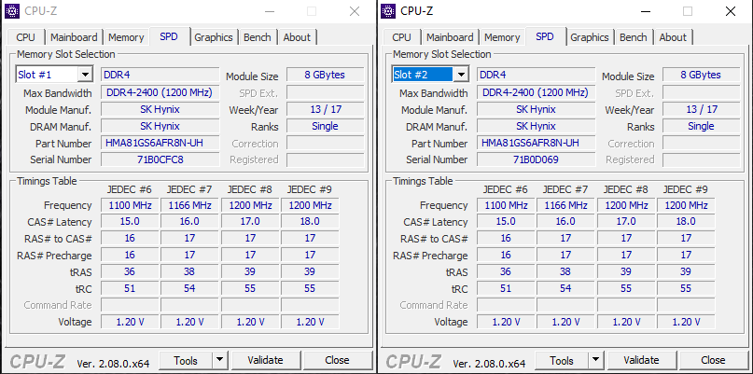Expand the Slot #2 memory slot dropdown

(x=462, y=75)
